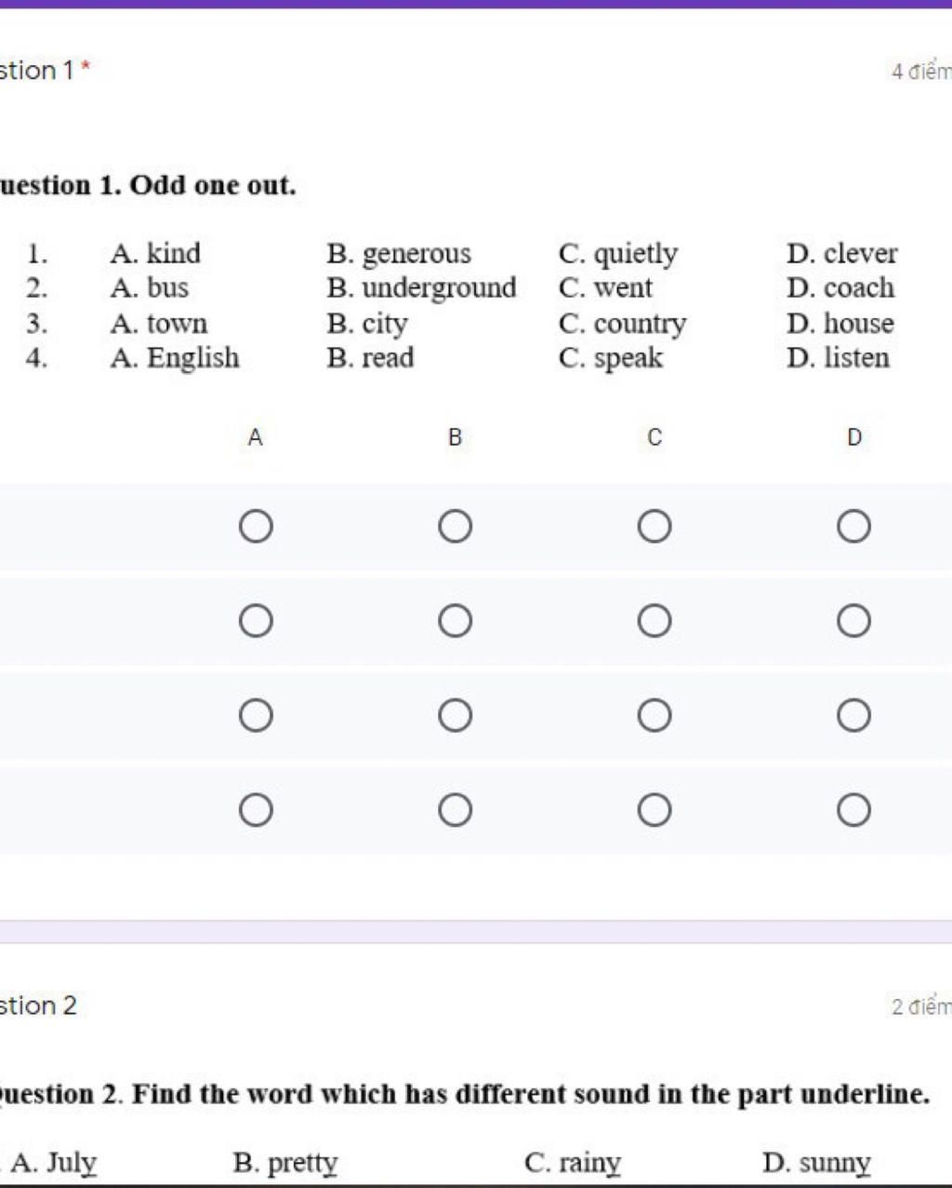Viewport: 952px width, 1188px height.
Task: Select option B for fourth row
Action: point(455,810)
